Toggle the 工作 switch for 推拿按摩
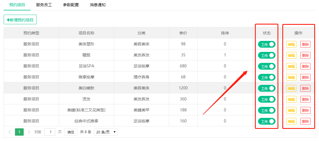 267,77
